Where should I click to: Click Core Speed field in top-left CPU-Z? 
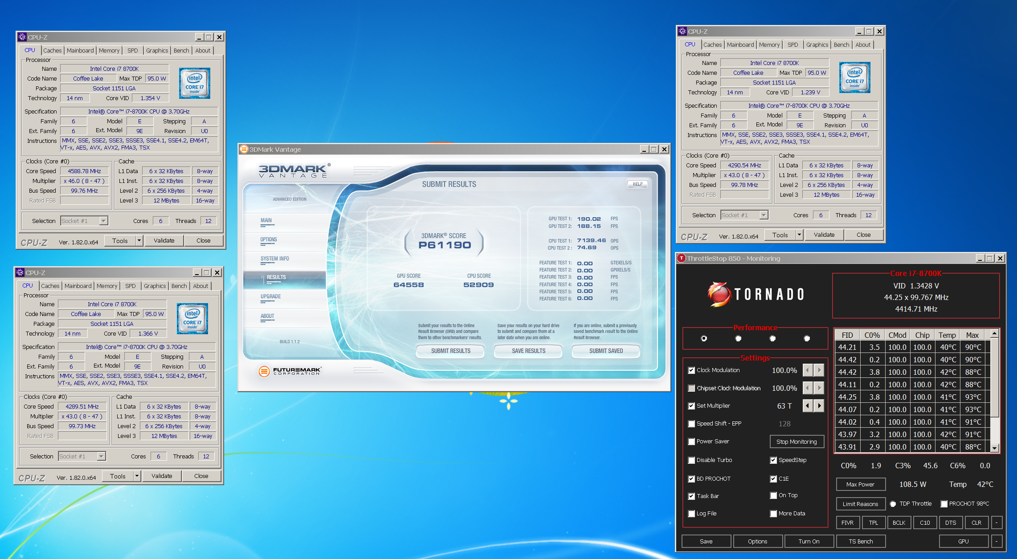[85, 171]
